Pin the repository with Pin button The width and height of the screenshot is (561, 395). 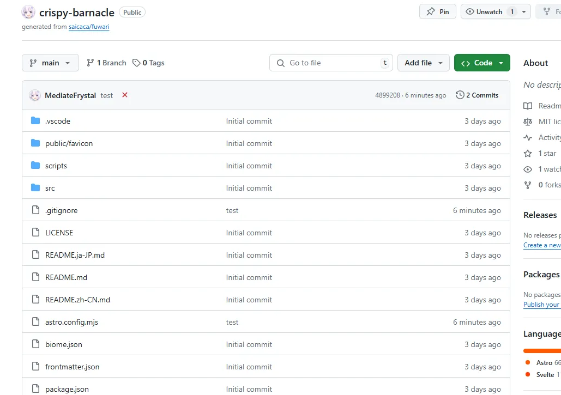tap(438, 11)
